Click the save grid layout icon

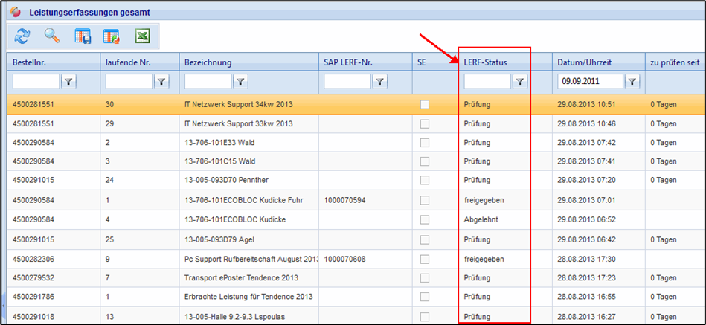(x=83, y=36)
